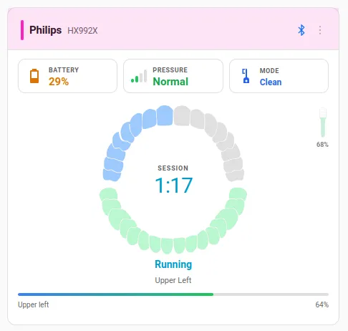Click the 68% brush head percentage

coord(322,145)
